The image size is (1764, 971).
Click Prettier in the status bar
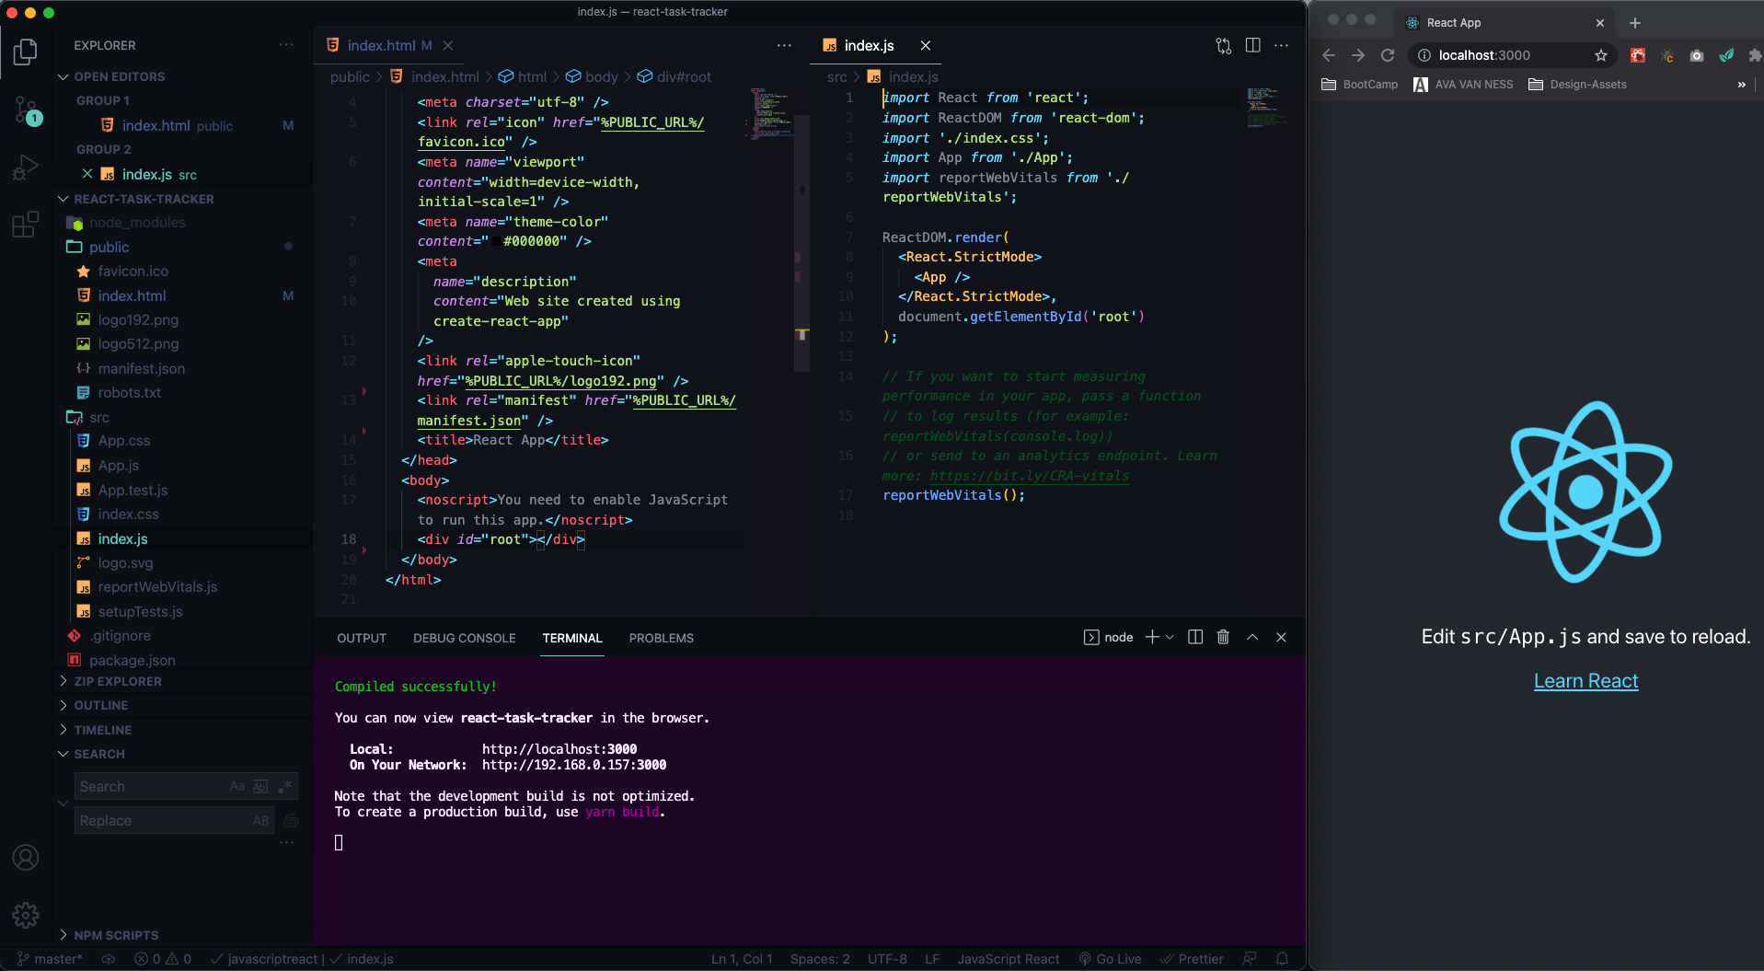[x=1192, y=958]
